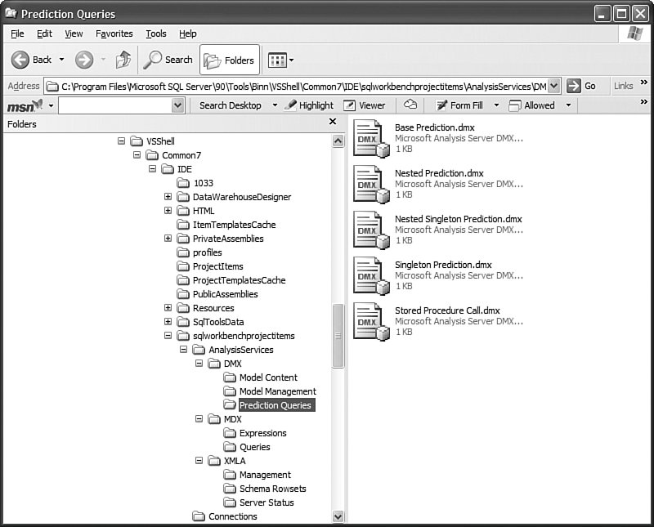Viewport: 654px width, 527px height.
Task: Close the Folders side panel
Action: click(333, 122)
